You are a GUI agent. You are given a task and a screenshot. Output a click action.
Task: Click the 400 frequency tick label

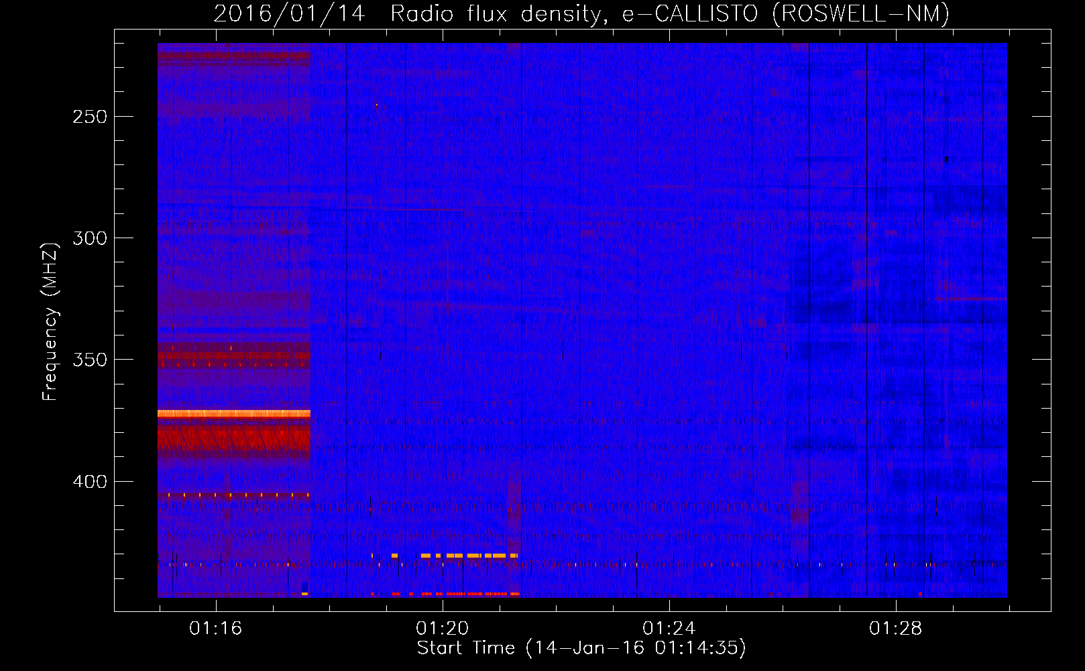(90, 482)
